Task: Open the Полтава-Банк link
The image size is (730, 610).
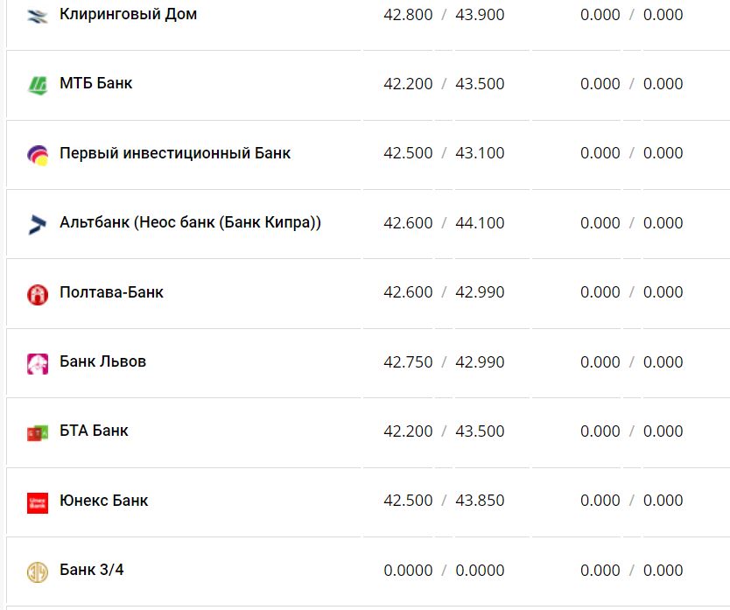Action: 111,292
